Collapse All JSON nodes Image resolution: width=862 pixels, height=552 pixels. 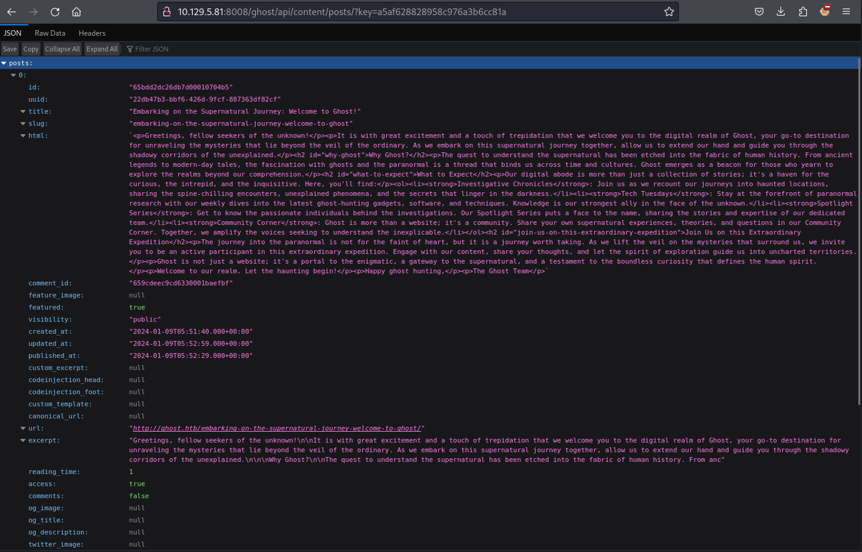pyautogui.click(x=62, y=49)
